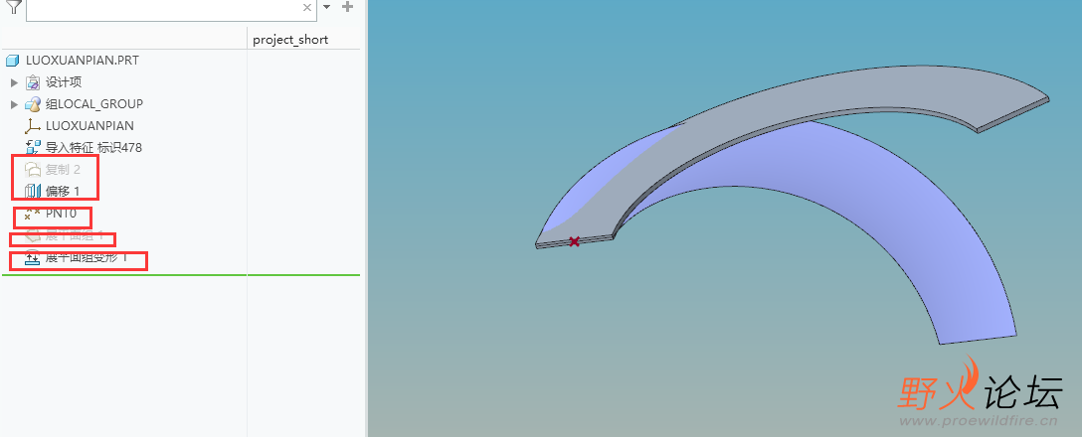
Task: Pick the red PNT0 point on model
Action: point(574,241)
